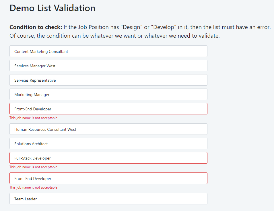
Task: Select the Services Manager West input
Action: pyautogui.click(x=108, y=66)
